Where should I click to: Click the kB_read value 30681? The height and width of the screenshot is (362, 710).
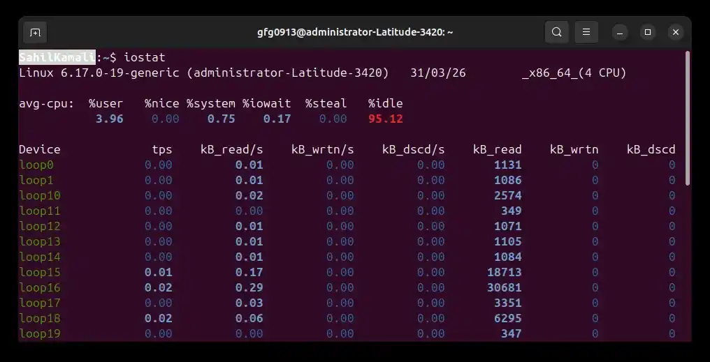(505, 288)
